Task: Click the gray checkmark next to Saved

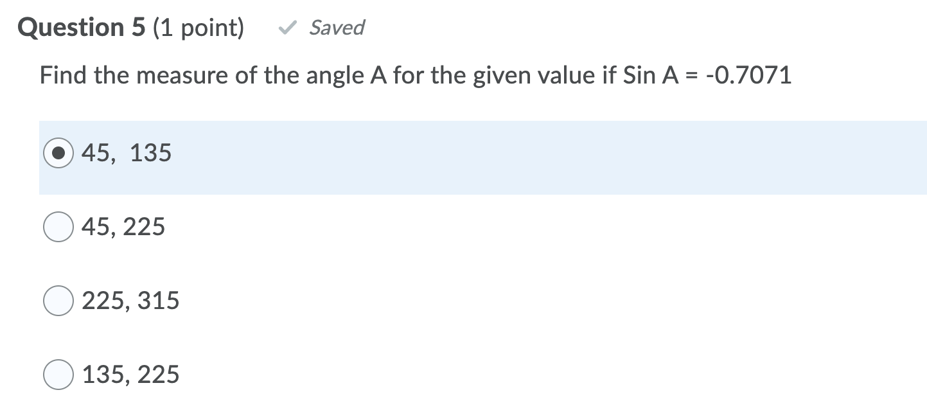Action: pos(287,27)
